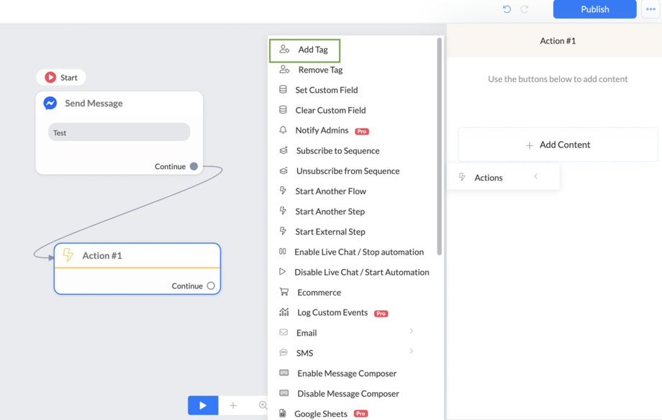Click the plus icon in bottom toolbar
Image resolution: width=662 pixels, height=420 pixels.
coord(233,406)
